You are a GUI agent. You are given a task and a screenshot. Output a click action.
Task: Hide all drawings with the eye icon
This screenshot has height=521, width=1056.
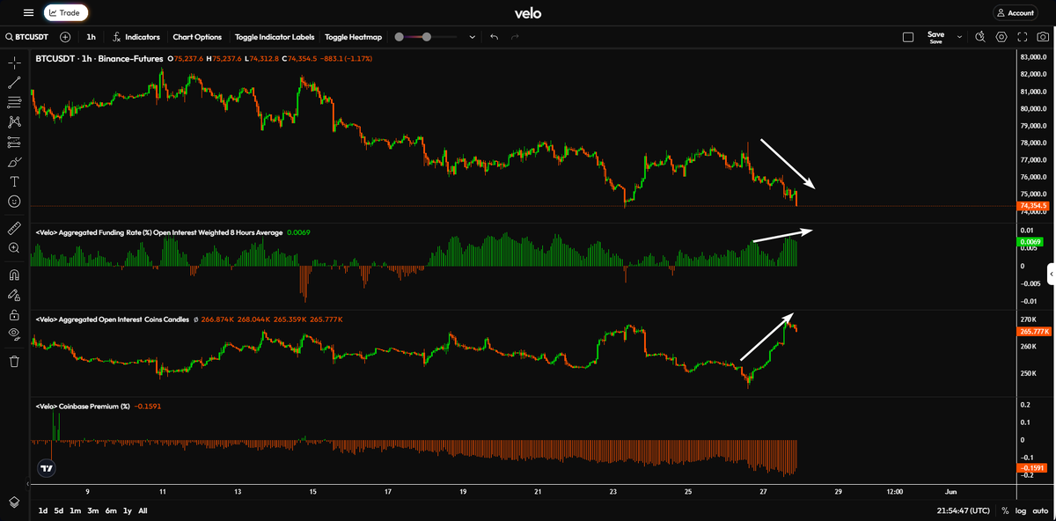point(14,334)
